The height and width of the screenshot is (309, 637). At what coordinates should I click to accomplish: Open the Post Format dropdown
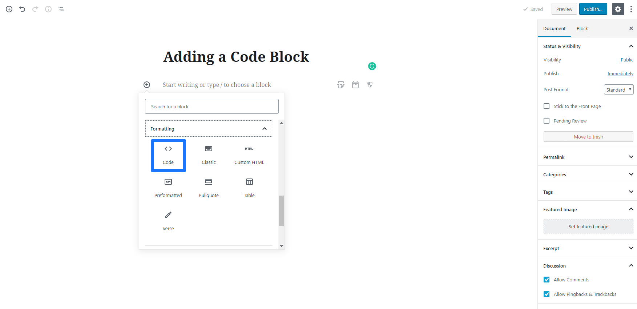click(x=618, y=89)
